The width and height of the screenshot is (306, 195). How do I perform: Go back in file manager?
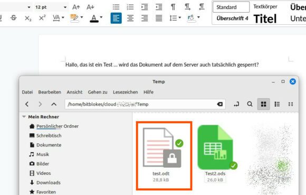[x=27, y=104]
